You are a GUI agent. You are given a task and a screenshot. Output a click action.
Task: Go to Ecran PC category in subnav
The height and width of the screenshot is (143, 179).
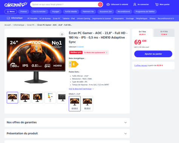(x=57, y=18)
